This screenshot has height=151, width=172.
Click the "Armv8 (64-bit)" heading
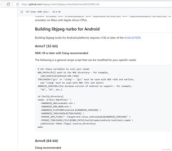[46, 141]
